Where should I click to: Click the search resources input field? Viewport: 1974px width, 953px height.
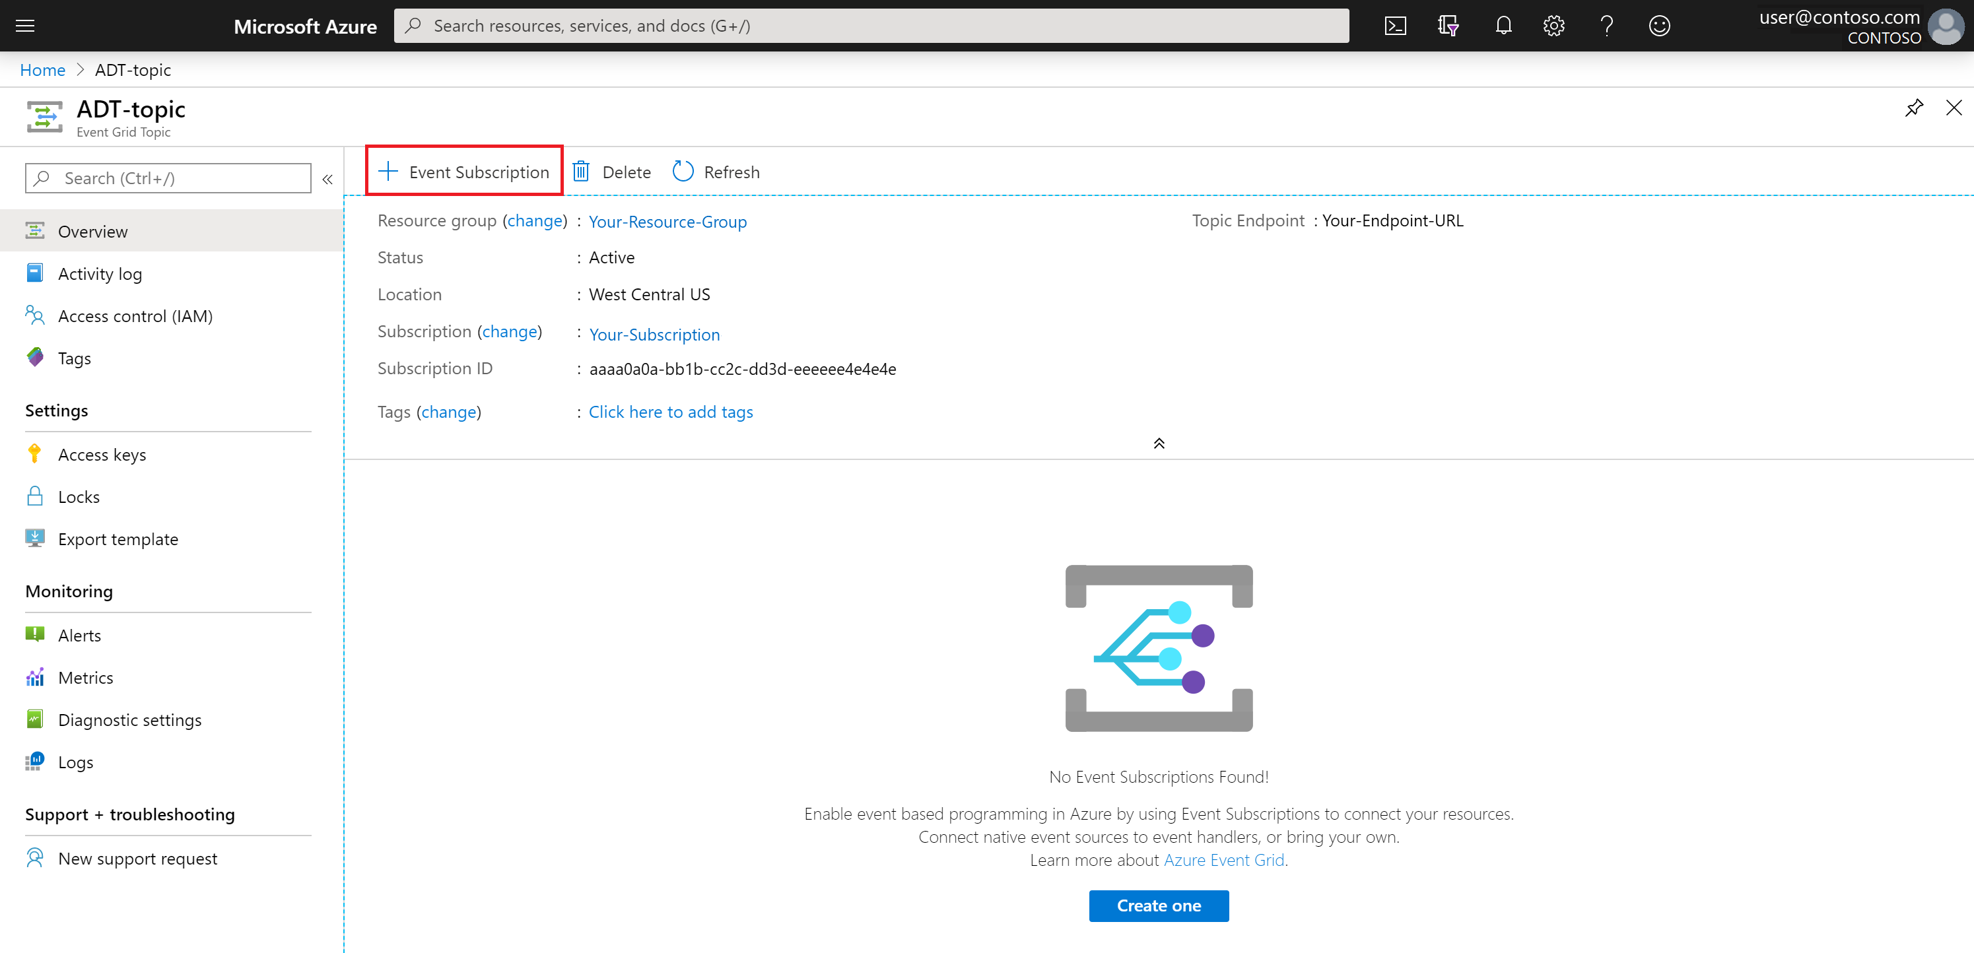coord(873,24)
